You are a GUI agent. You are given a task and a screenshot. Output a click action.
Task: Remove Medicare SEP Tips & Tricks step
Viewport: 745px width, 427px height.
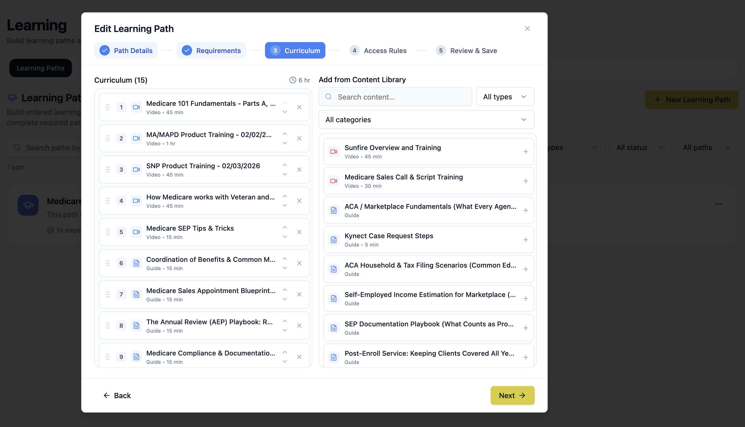tap(299, 232)
